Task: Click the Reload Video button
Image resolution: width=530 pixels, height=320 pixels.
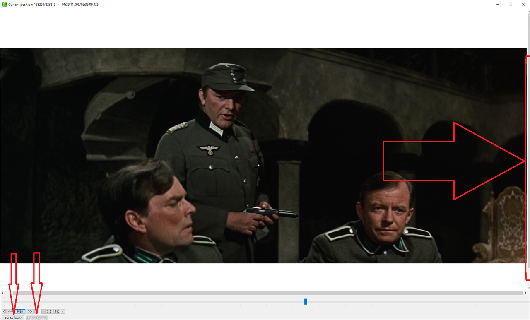Action: 37,318
